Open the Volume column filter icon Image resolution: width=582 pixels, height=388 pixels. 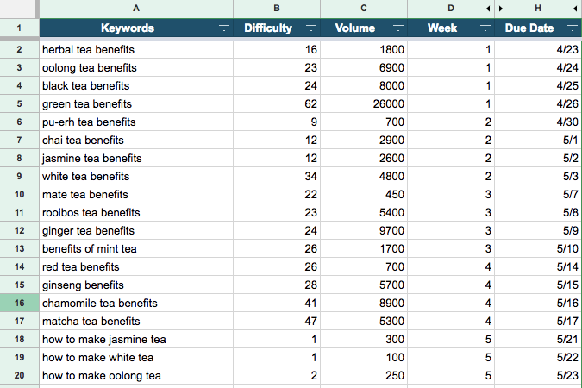398,28
